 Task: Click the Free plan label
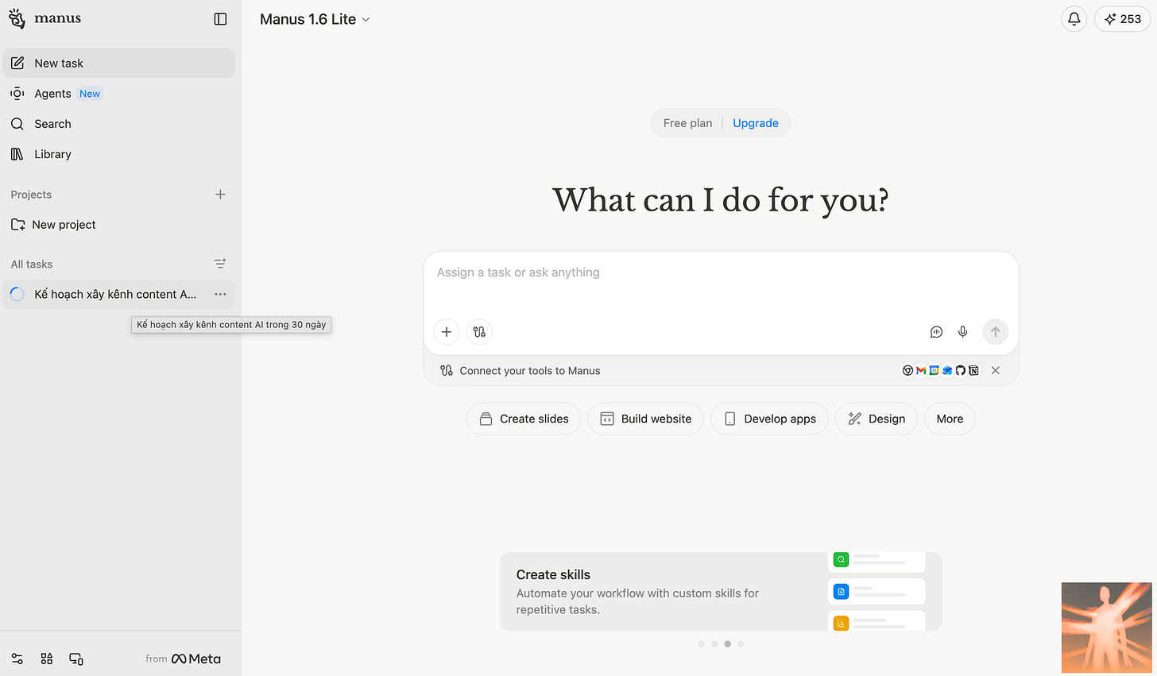point(688,123)
